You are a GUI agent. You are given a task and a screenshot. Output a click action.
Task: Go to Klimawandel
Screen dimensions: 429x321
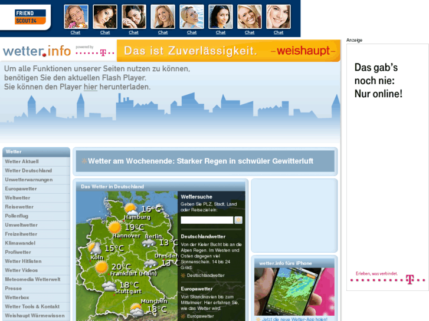click(x=36, y=243)
